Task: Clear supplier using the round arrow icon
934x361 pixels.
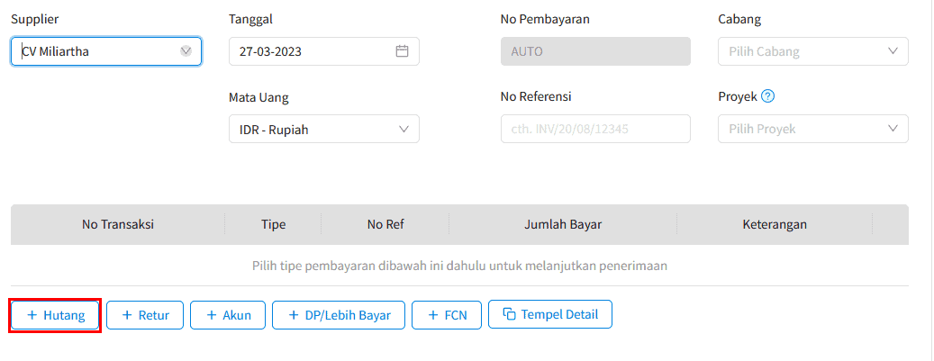Action: pyautogui.click(x=186, y=51)
